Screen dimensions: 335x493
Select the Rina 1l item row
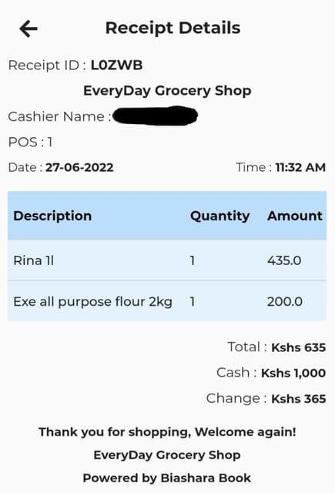click(x=167, y=260)
